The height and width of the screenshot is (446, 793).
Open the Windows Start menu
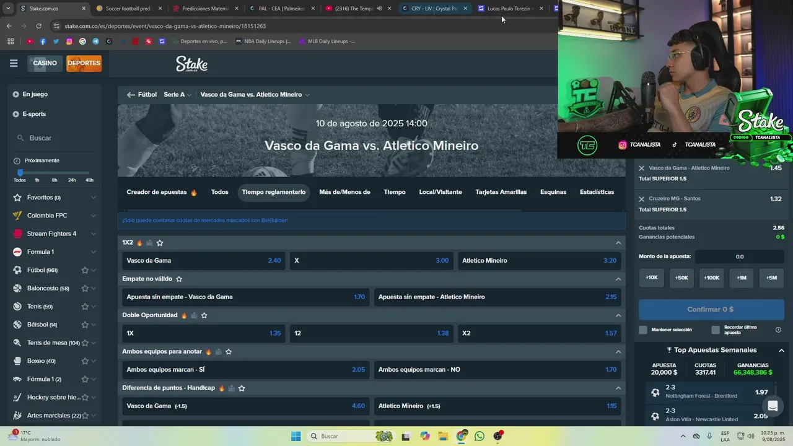point(296,436)
